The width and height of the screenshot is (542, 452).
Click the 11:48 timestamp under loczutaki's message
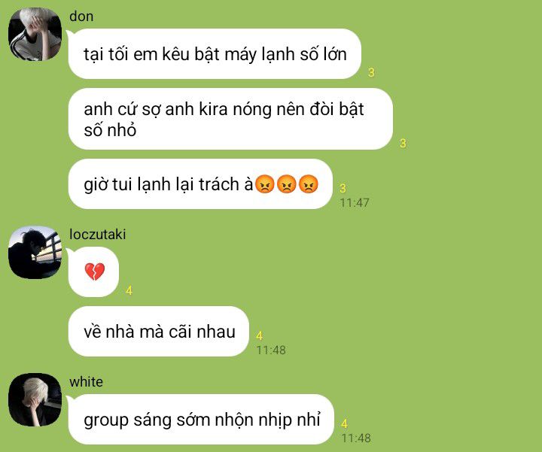pos(271,350)
